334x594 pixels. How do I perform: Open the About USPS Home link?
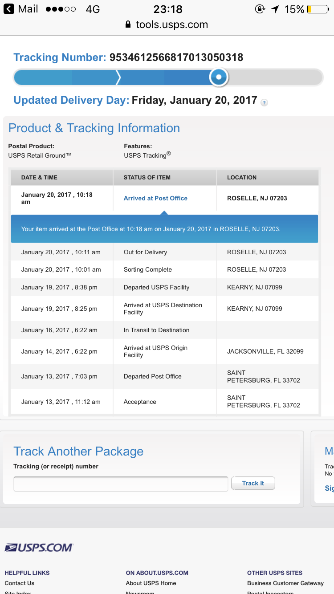(x=151, y=583)
